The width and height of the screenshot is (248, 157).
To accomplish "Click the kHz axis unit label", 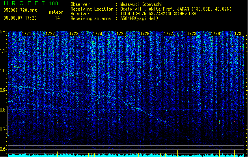I will [4, 32].
